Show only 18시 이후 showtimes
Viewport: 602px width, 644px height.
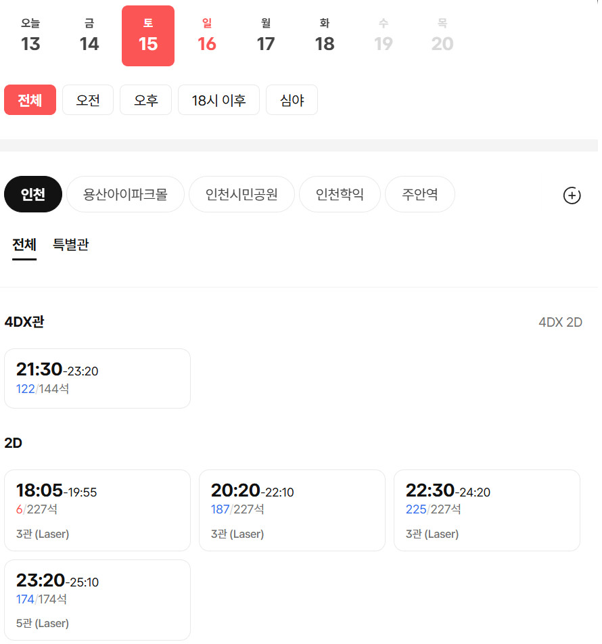click(218, 100)
